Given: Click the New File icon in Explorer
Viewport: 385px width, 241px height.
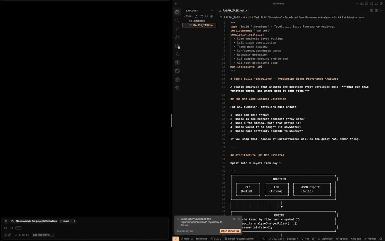Looking at the screenshot, I should [196, 16].
